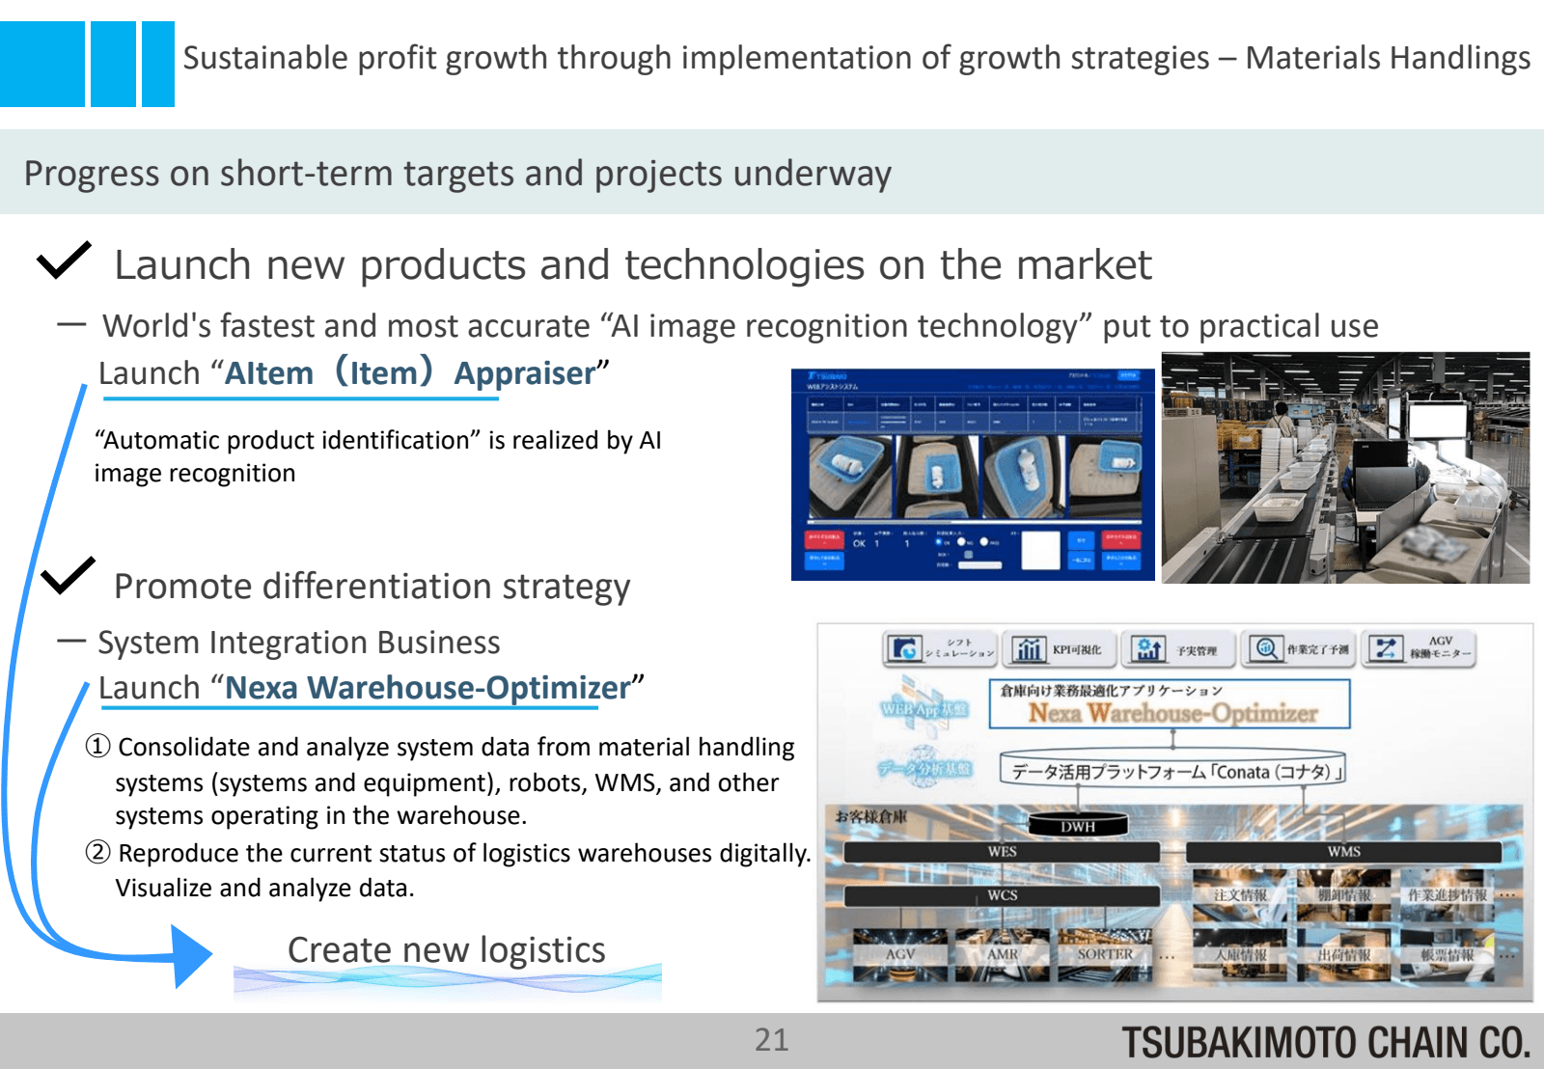Screen dimensions: 1544x1069
Task: Click the blue bars logo in slide header
Action: [x=87, y=64]
